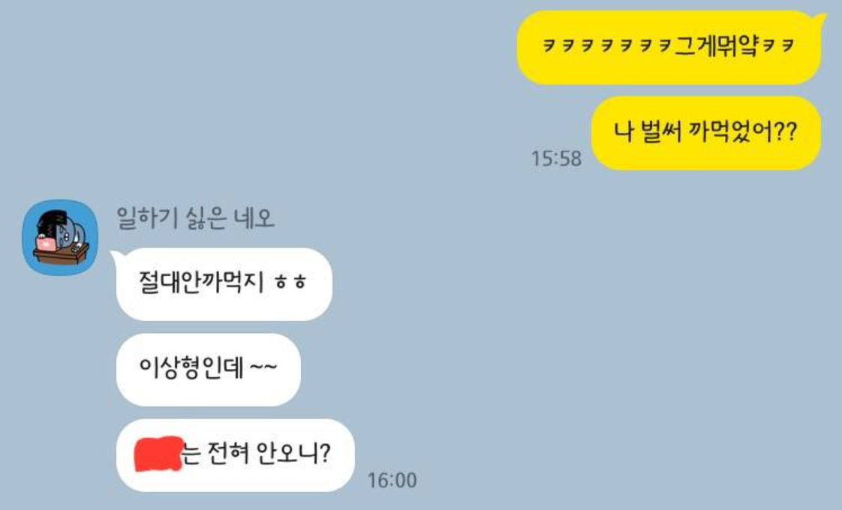Click the 16:00 timestamp
The width and height of the screenshot is (842, 510).
click(392, 480)
